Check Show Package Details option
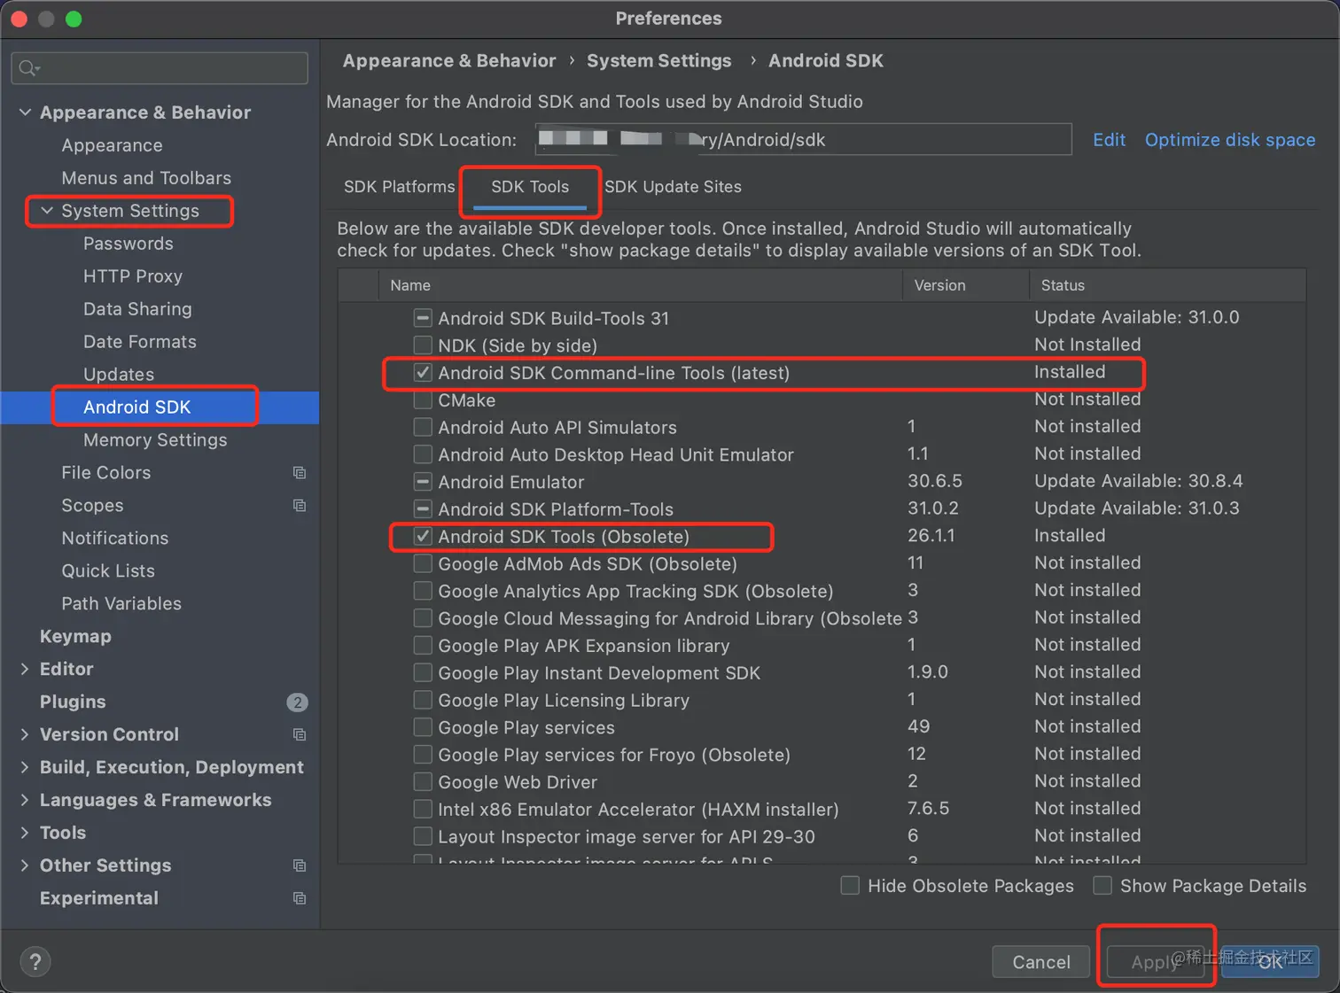 pyautogui.click(x=1102, y=886)
